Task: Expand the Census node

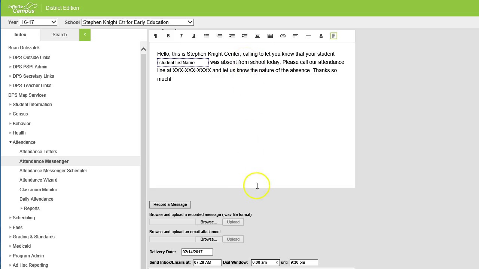Action: tap(10, 114)
